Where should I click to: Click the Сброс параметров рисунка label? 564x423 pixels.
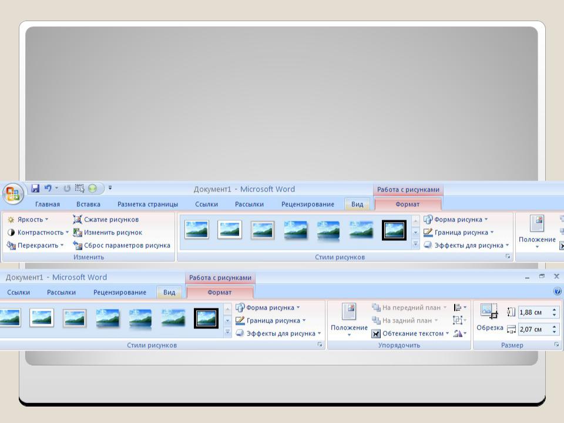point(127,246)
